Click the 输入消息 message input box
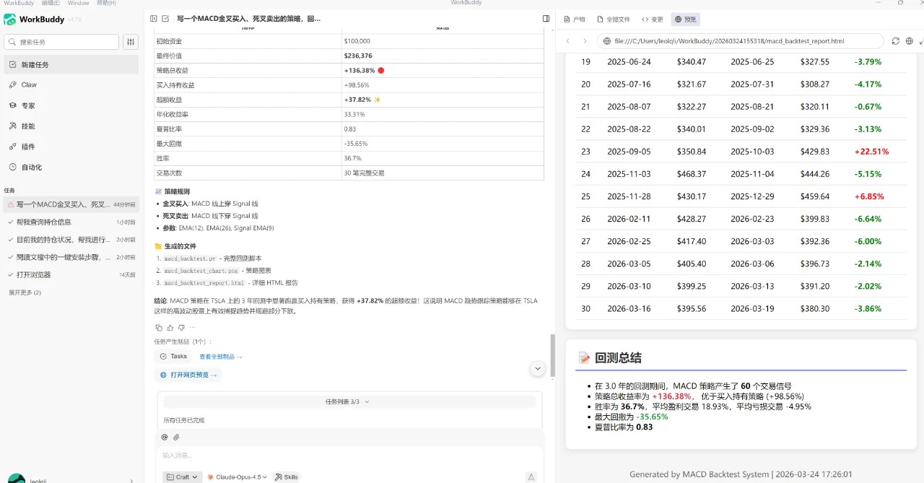 coord(349,456)
